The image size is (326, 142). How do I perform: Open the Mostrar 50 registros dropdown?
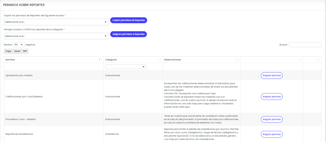pyautogui.click(x=19, y=45)
